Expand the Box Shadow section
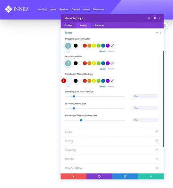Image resolution: width=173 pixels, height=188 pixels. pyautogui.click(x=112, y=168)
